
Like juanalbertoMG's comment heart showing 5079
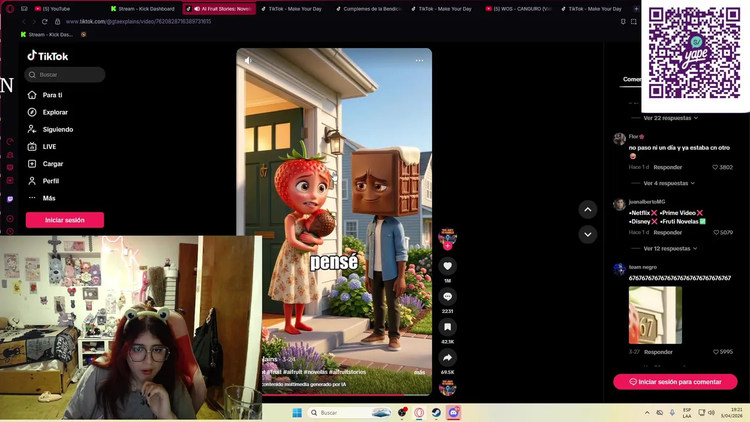coord(716,232)
